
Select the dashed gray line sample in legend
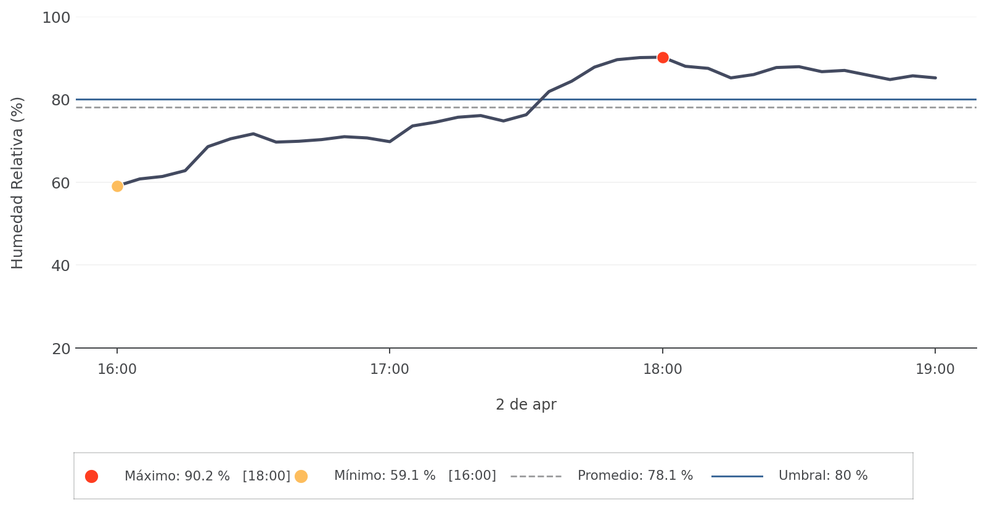pos(536,476)
